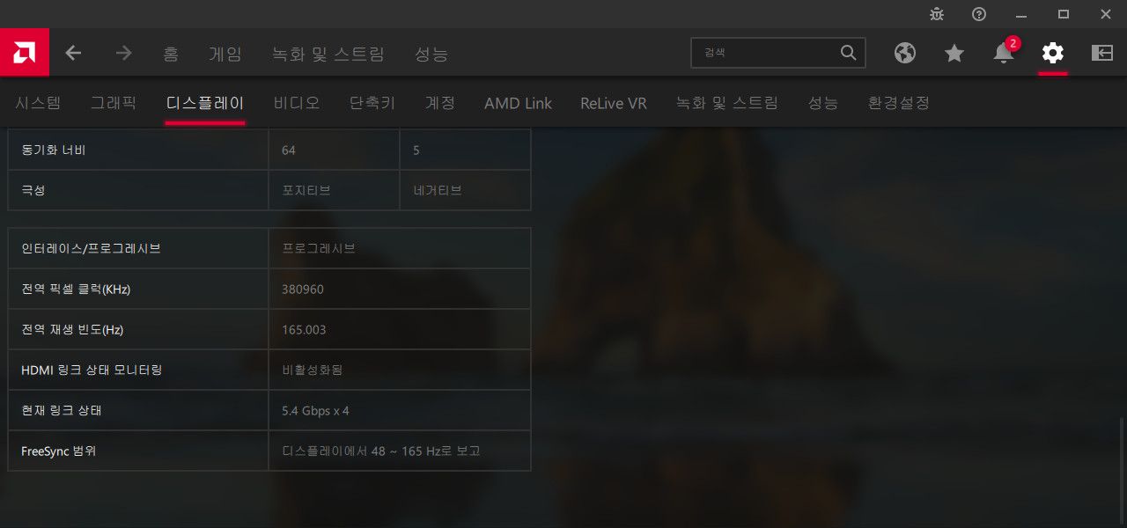Open the bug report icon
The height and width of the screenshot is (528, 1127).
(937, 14)
